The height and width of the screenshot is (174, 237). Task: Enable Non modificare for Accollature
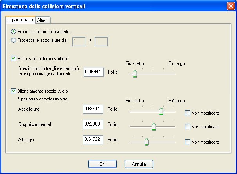click(187, 113)
